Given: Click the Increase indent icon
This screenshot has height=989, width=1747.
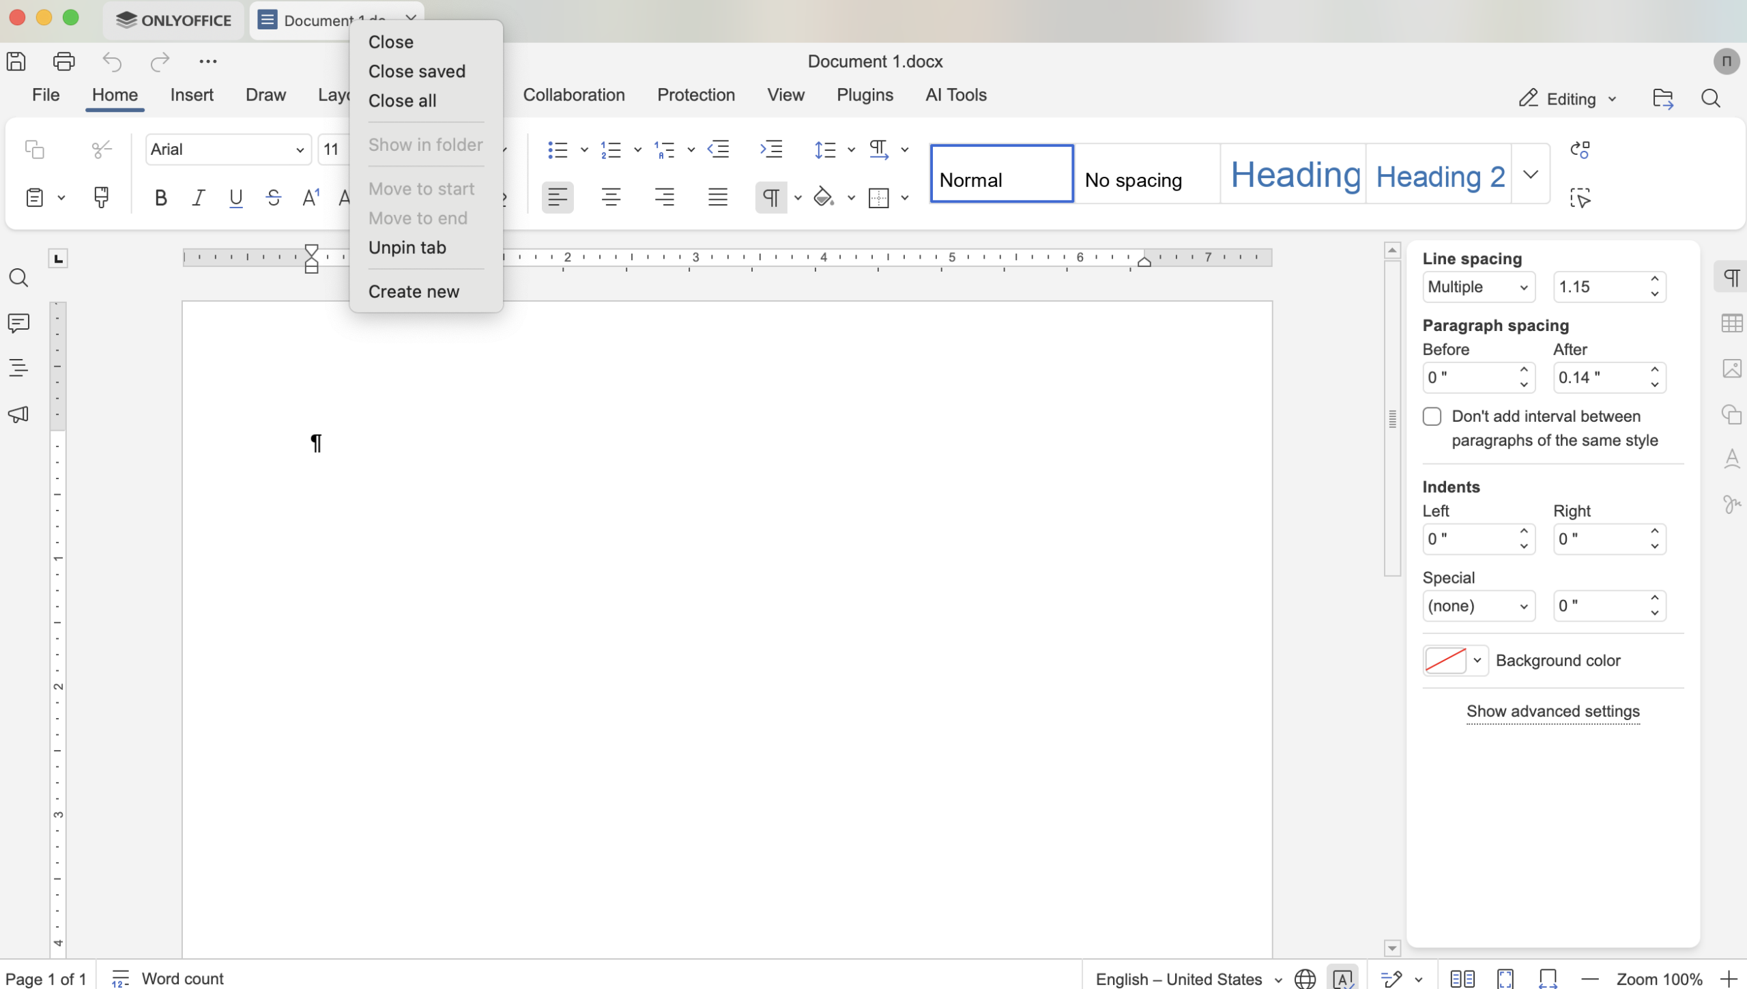Looking at the screenshot, I should click(772, 149).
